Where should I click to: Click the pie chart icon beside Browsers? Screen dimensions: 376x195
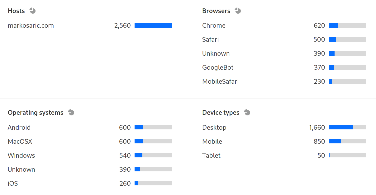click(238, 10)
